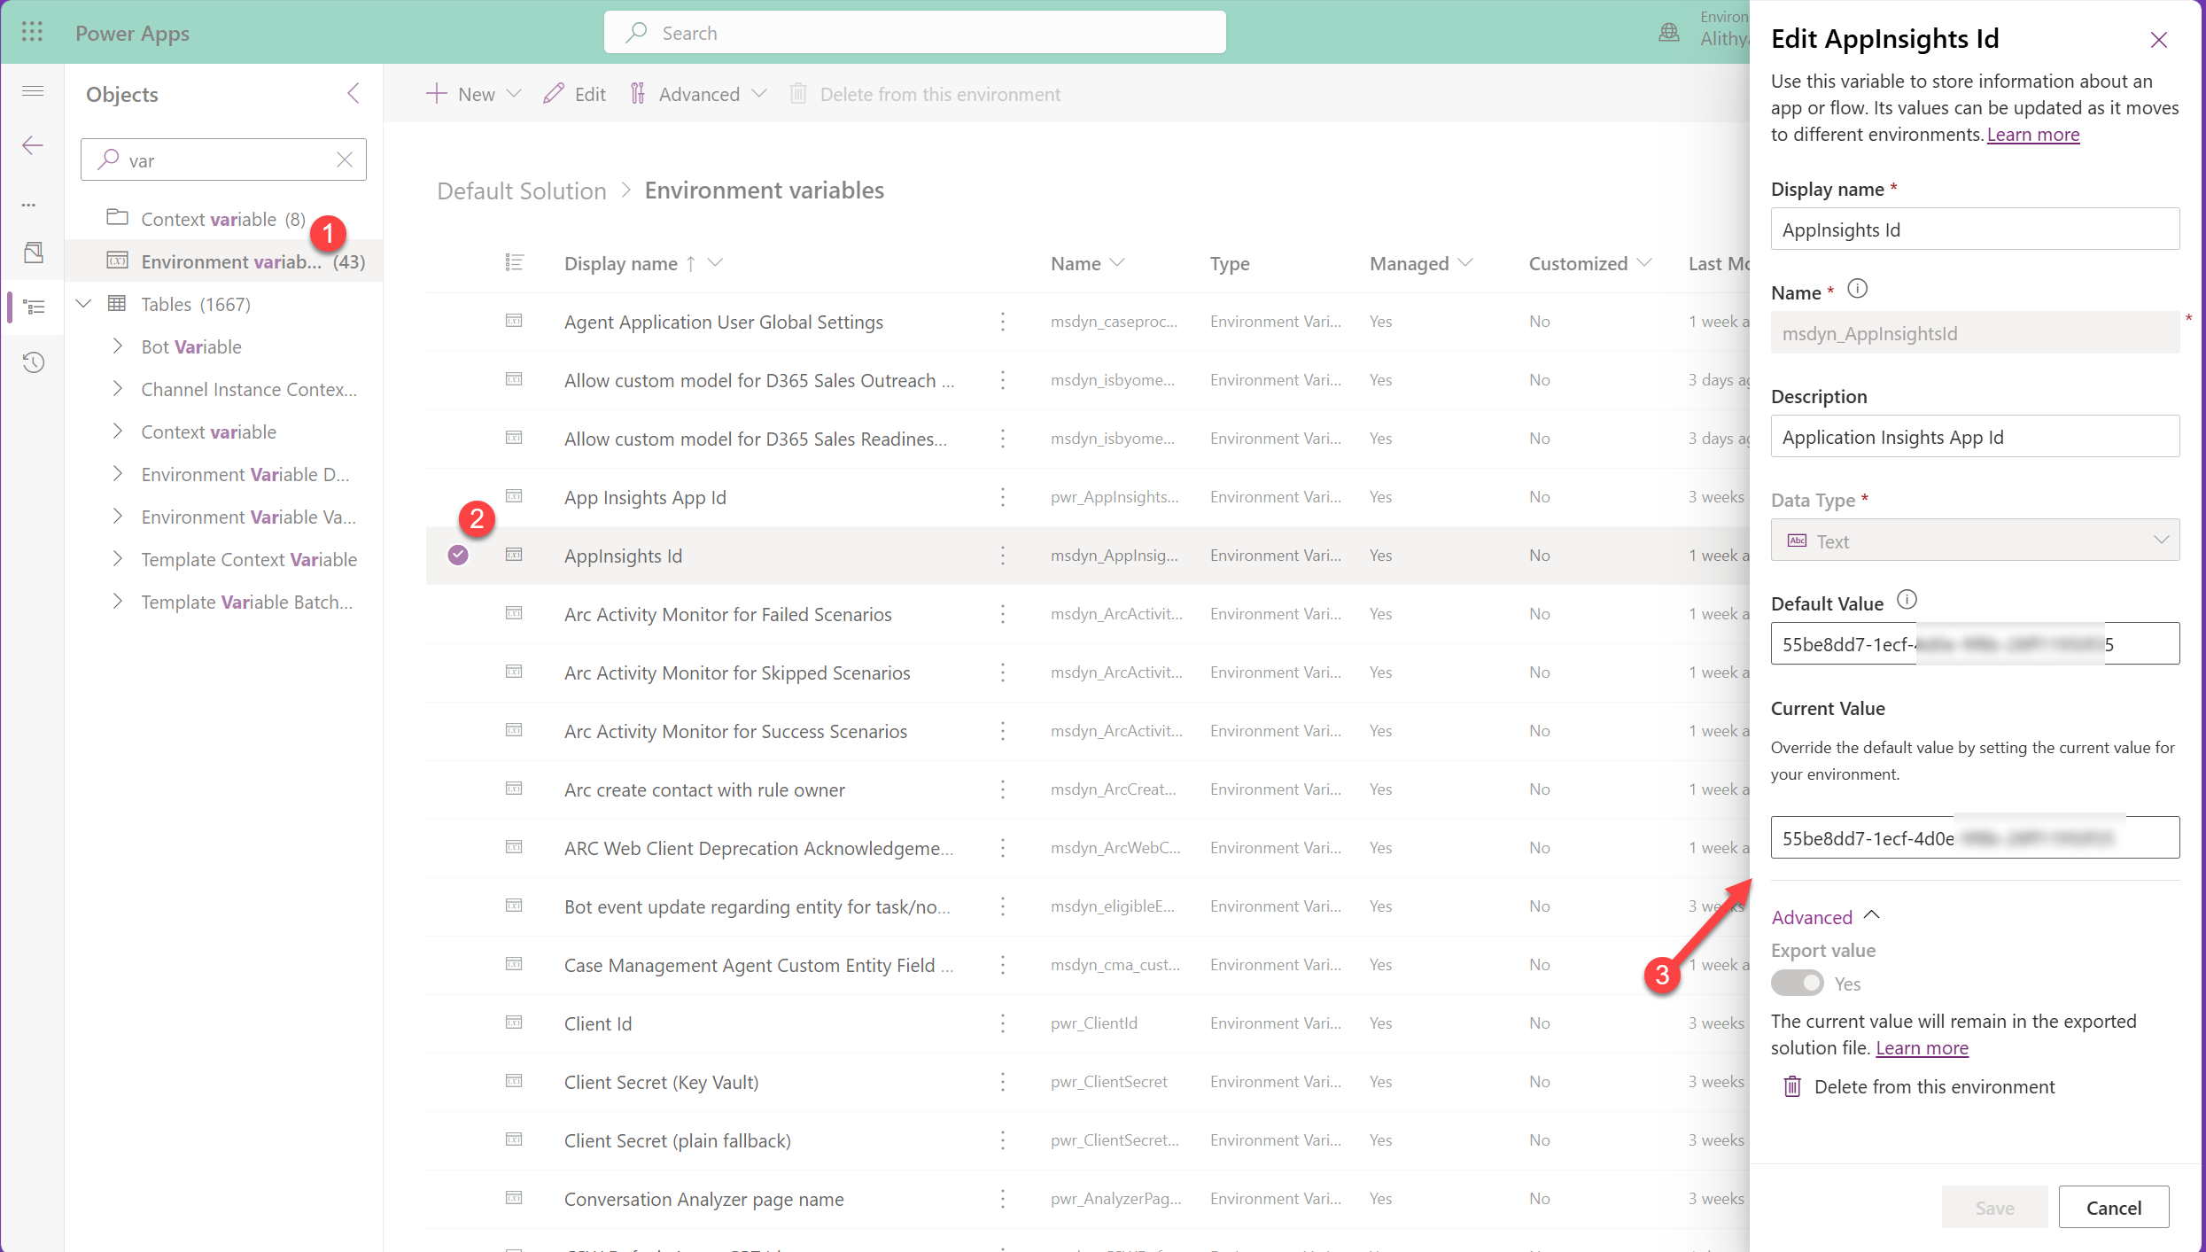Viewport: 2206px width, 1252px height.
Task: Collapse the Advanced section in panel
Action: 1825,917
